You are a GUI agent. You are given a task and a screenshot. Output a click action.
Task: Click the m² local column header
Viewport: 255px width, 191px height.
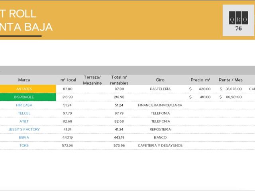pyautogui.click(x=68, y=80)
